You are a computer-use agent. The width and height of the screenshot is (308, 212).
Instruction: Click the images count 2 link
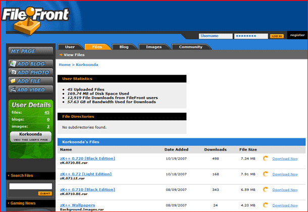[x=48, y=126]
